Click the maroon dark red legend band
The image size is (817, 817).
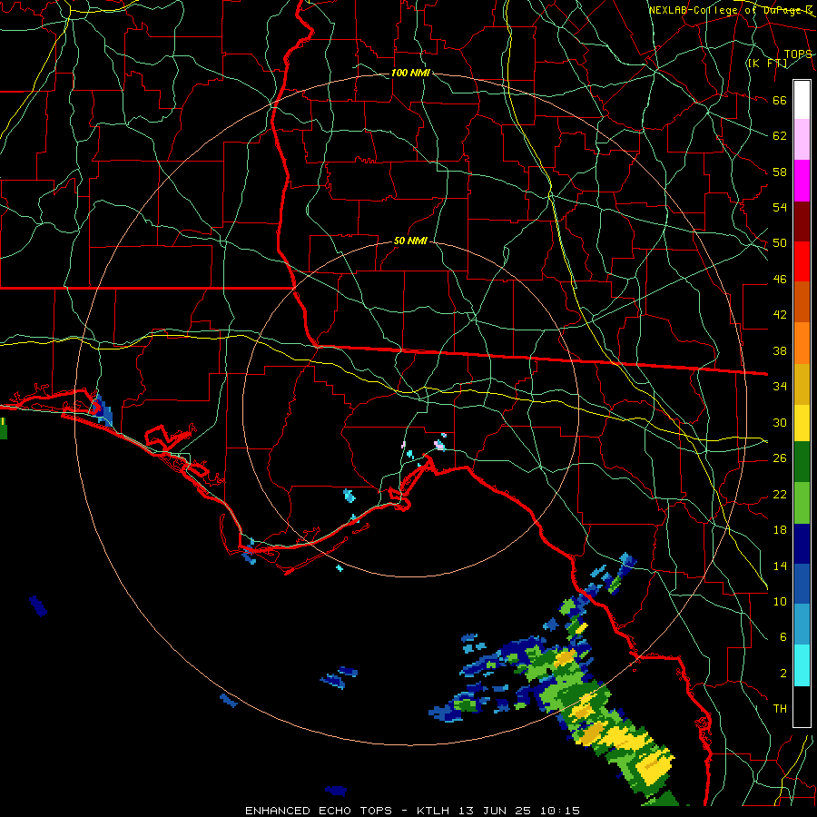point(802,221)
